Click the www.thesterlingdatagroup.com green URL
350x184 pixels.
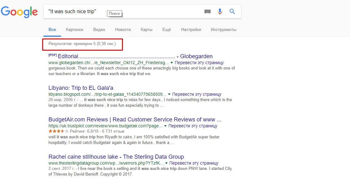(106, 163)
